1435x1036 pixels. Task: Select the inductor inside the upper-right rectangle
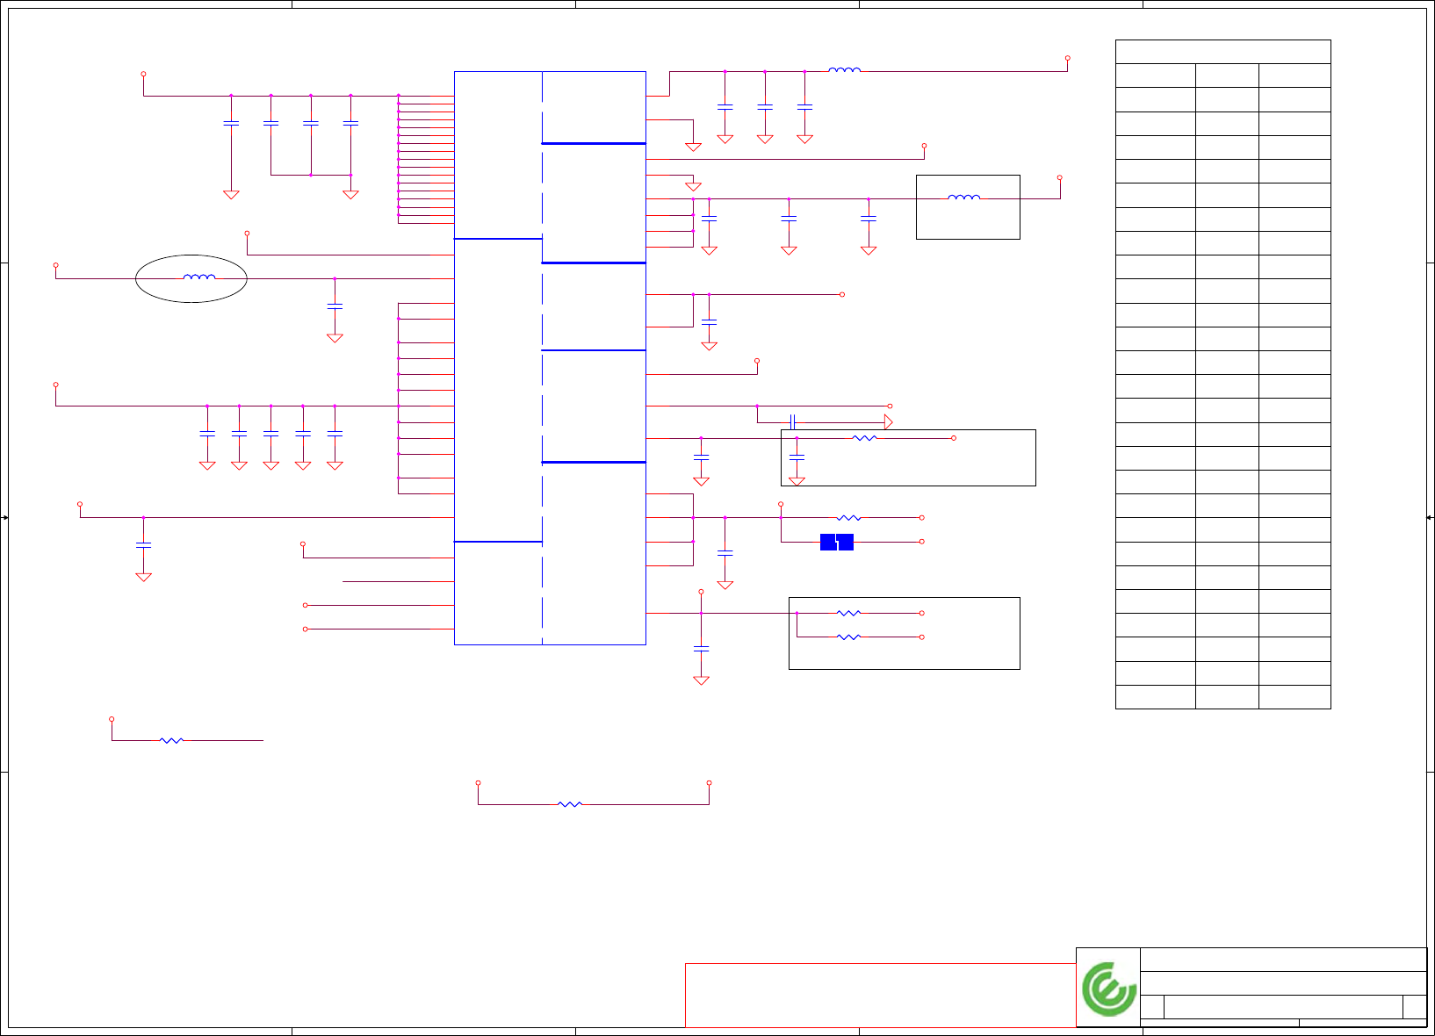click(964, 198)
